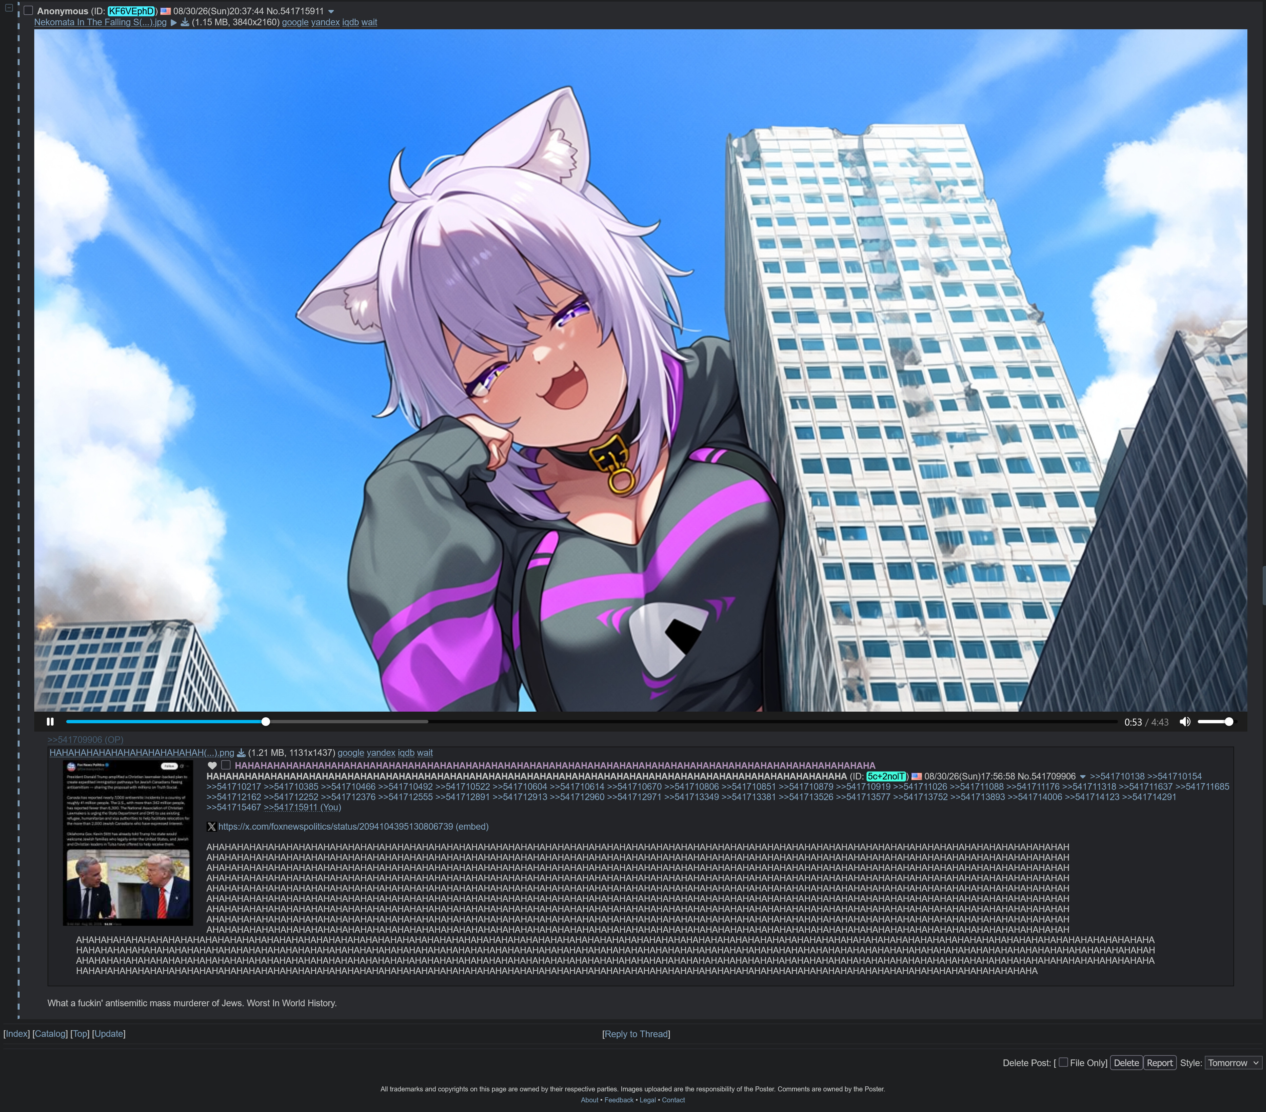Open the Legal footer link
Screen dimensions: 1266x1112
point(647,1100)
